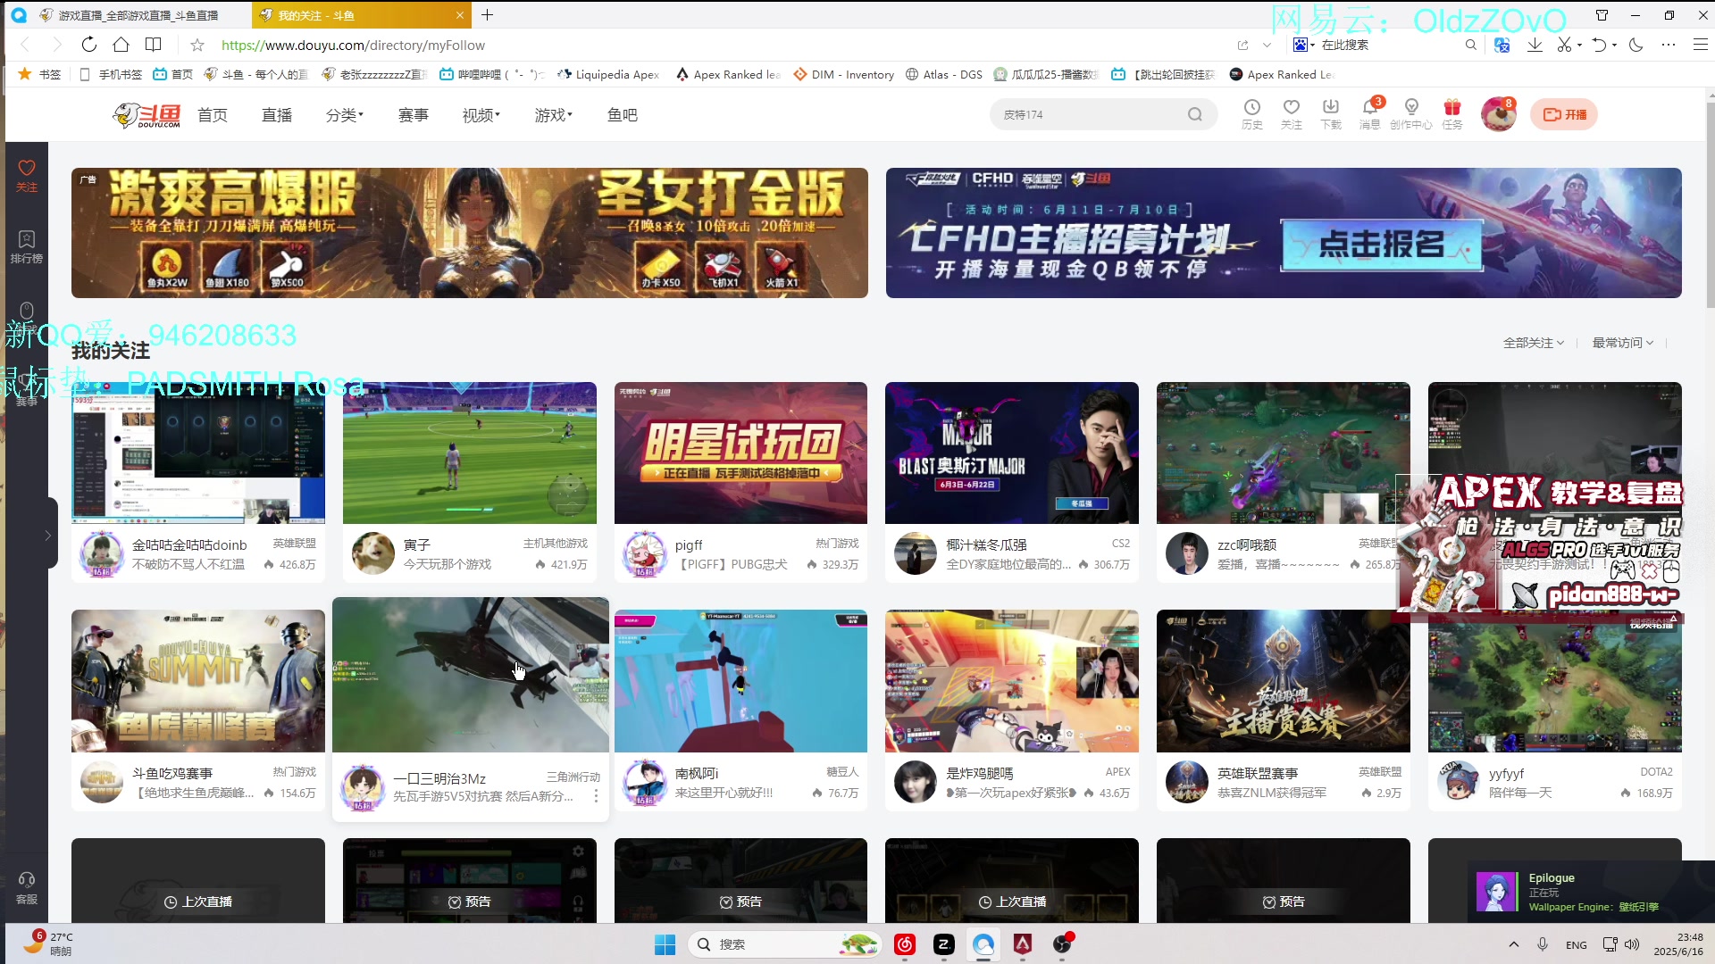Bookmark this page with the star icon

pyautogui.click(x=197, y=45)
